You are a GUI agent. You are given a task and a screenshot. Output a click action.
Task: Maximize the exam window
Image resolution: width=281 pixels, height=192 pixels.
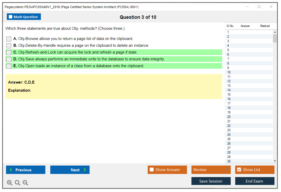point(259,7)
